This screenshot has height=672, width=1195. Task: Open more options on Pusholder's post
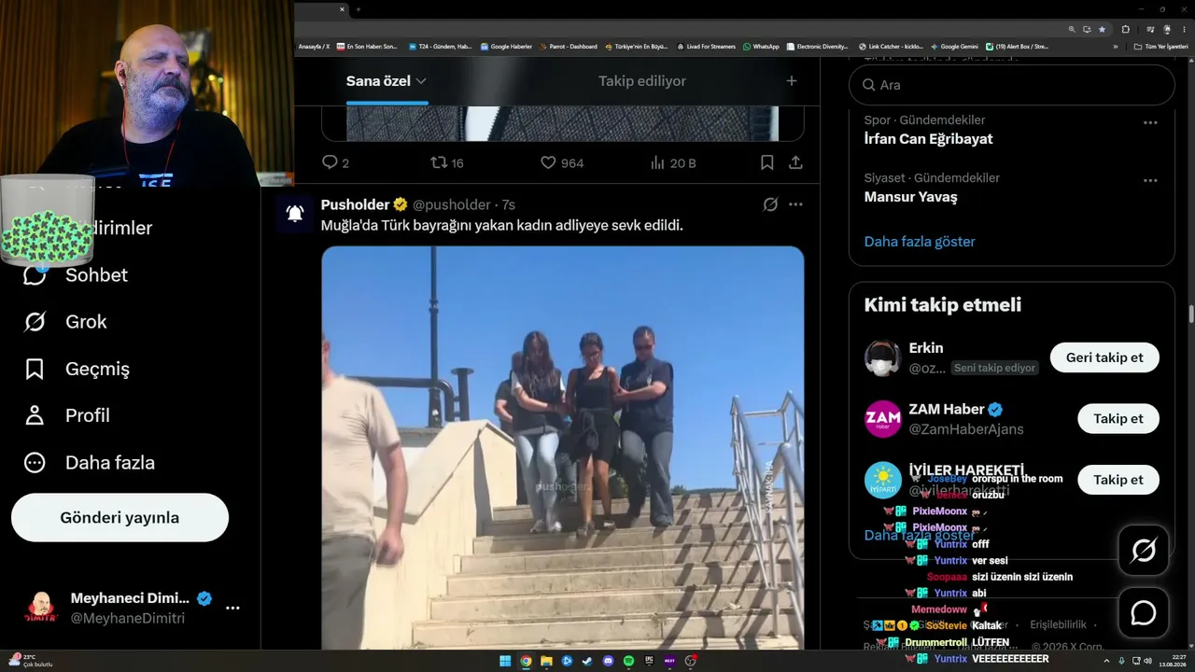[795, 204]
